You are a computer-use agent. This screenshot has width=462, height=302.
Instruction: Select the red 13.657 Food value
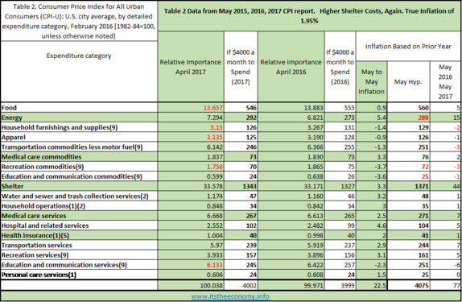(213, 108)
